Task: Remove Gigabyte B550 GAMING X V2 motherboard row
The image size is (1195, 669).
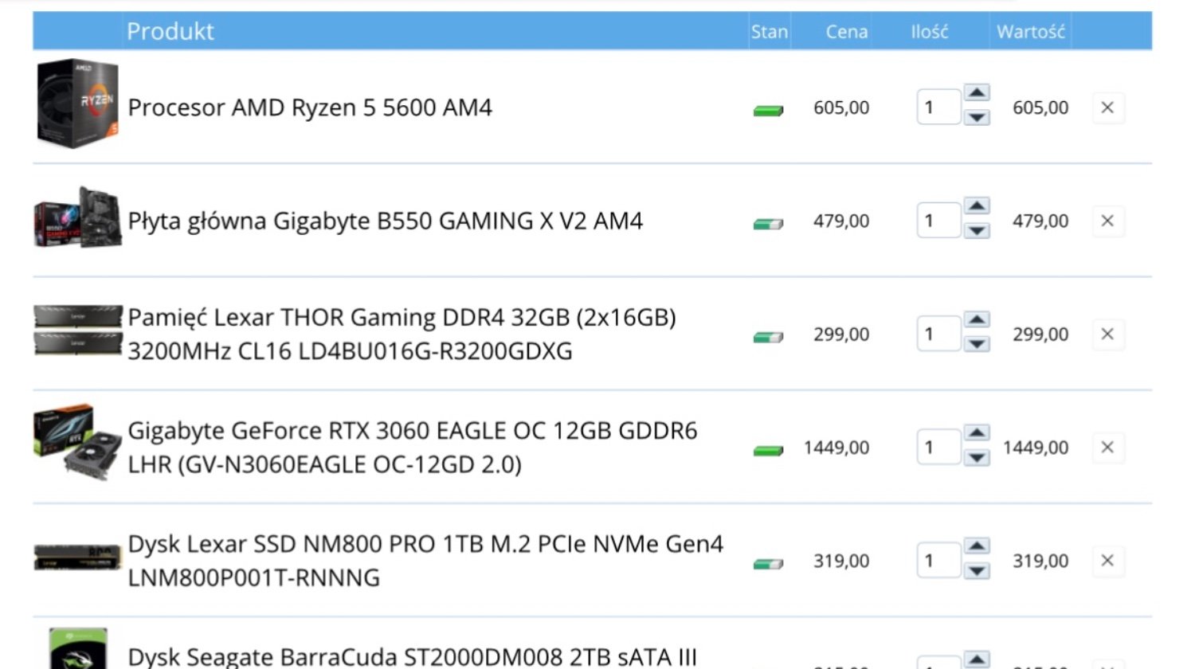Action: tap(1107, 221)
